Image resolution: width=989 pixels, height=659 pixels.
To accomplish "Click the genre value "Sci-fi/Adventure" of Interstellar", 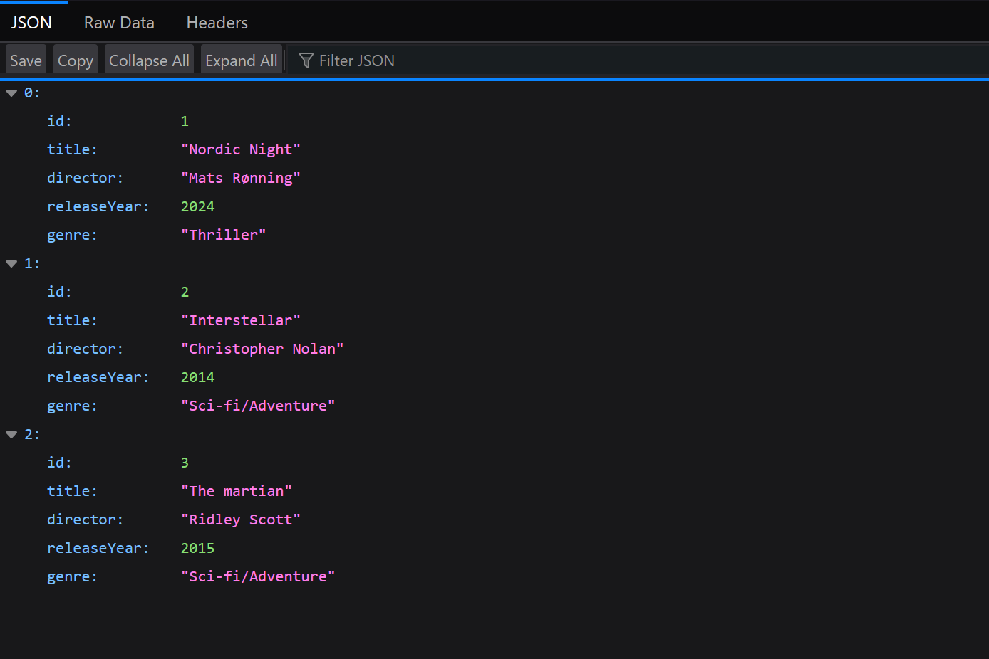I will 258,405.
